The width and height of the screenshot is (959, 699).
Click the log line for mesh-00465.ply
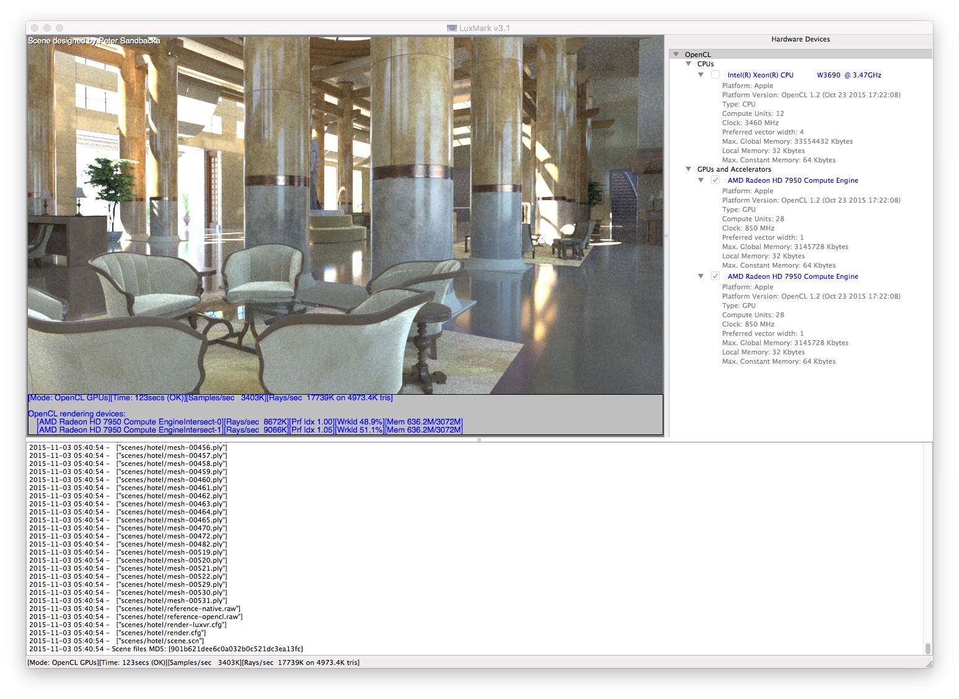tap(128, 520)
